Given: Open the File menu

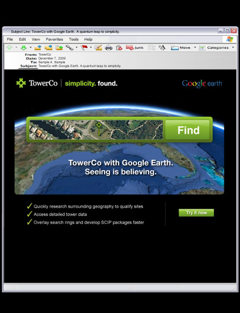Looking at the screenshot, I should click(x=10, y=39).
